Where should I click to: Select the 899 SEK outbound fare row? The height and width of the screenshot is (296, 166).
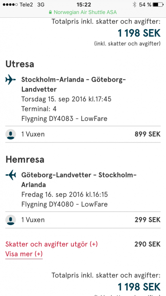click(x=83, y=134)
